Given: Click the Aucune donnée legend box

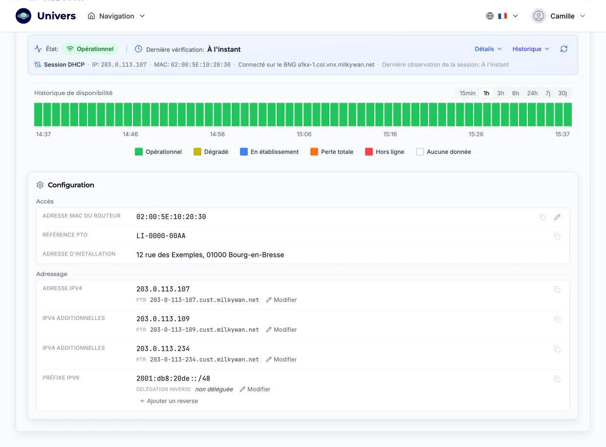Looking at the screenshot, I should pyautogui.click(x=420, y=152).
